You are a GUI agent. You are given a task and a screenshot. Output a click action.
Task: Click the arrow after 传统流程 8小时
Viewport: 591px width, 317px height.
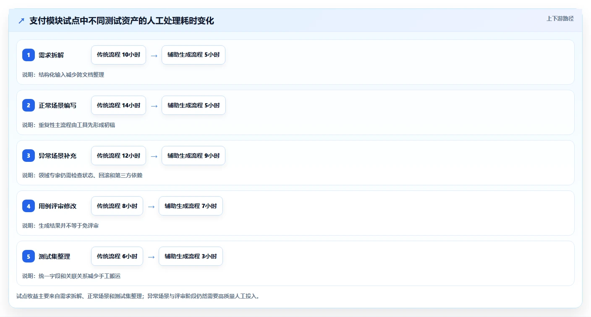point(151,206)
